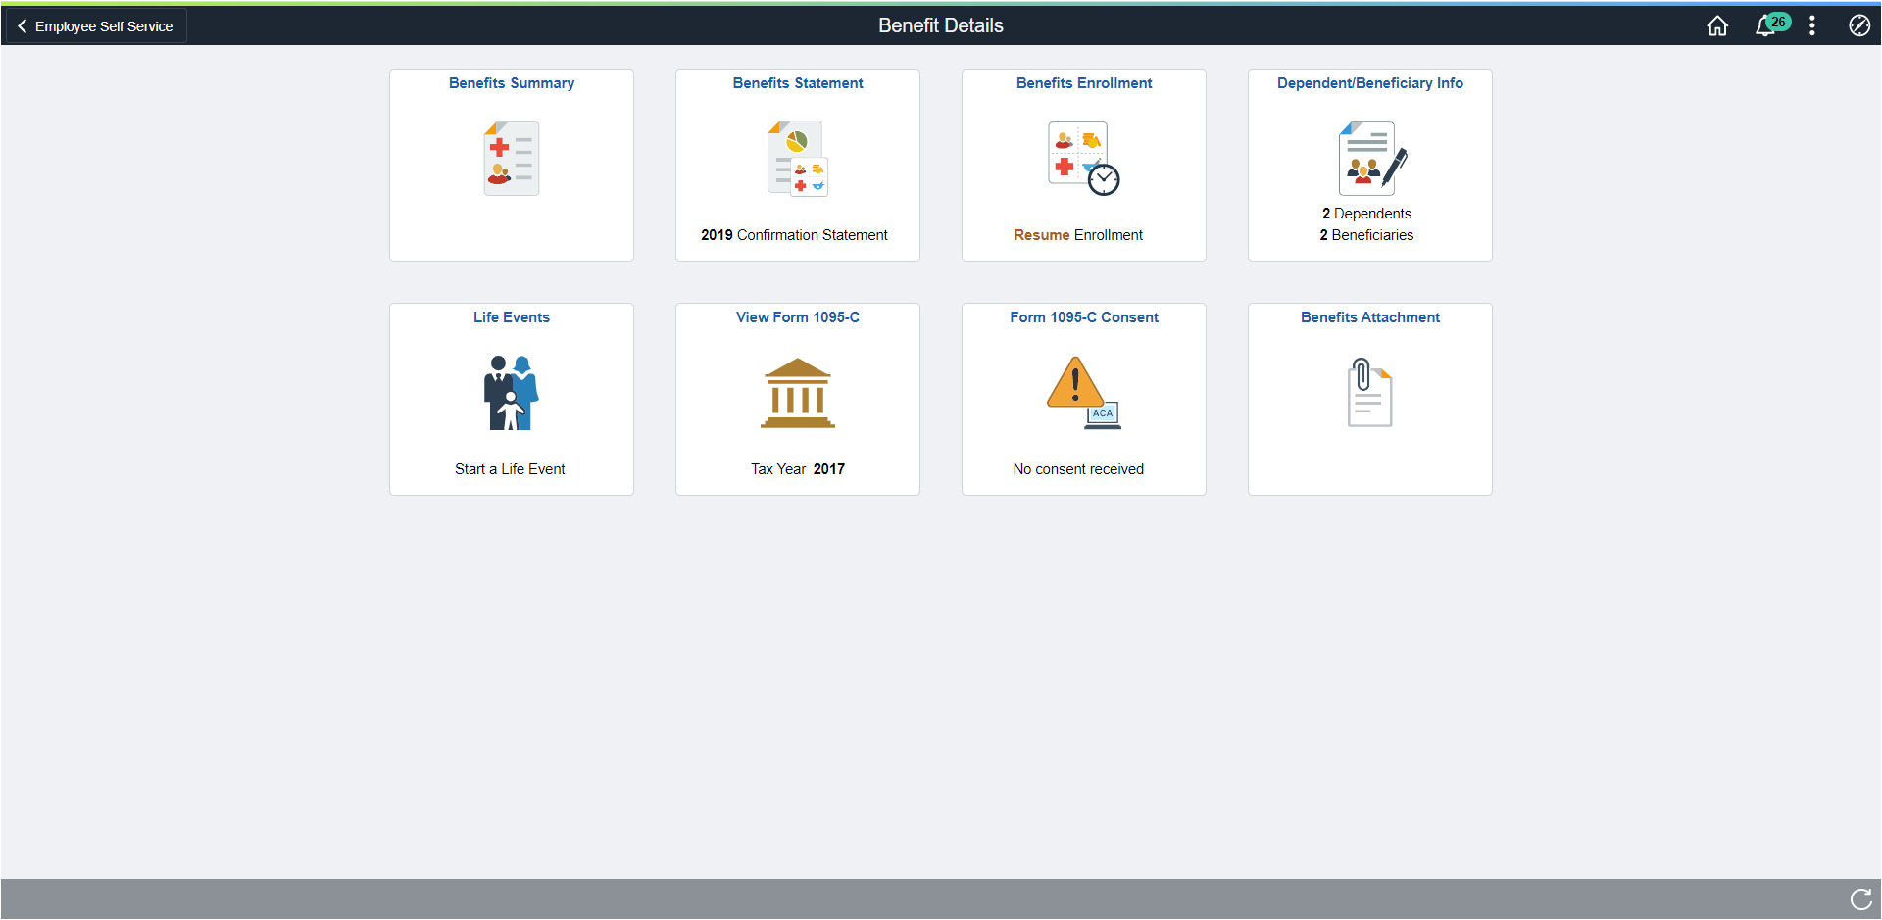Select the Benefits Summary tile title
This screenshot has height=920, width=1882.
click(x=512, y=83)
